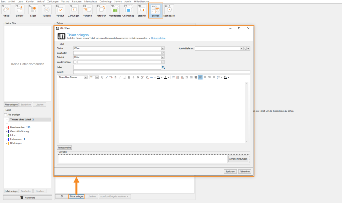342x203 pixels.
Task: Expand the Geschäftsführung label tree node
Action: point(6,131)
